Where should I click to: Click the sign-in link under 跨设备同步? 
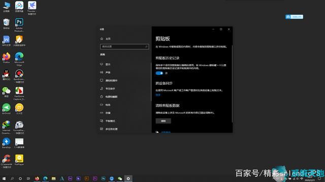[x=158, y=95]
